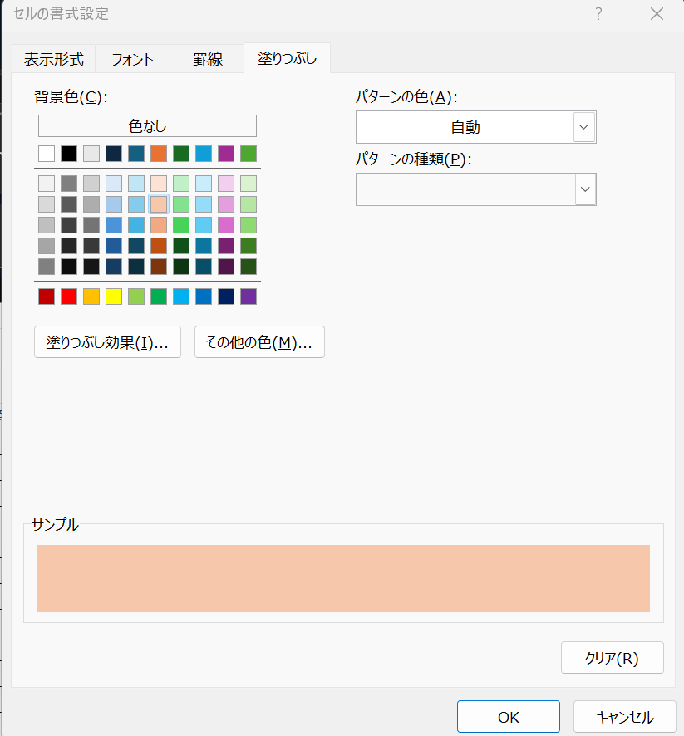
Task: Click the 色なし button
Action: pyautogui.click(x=147, y=126)
